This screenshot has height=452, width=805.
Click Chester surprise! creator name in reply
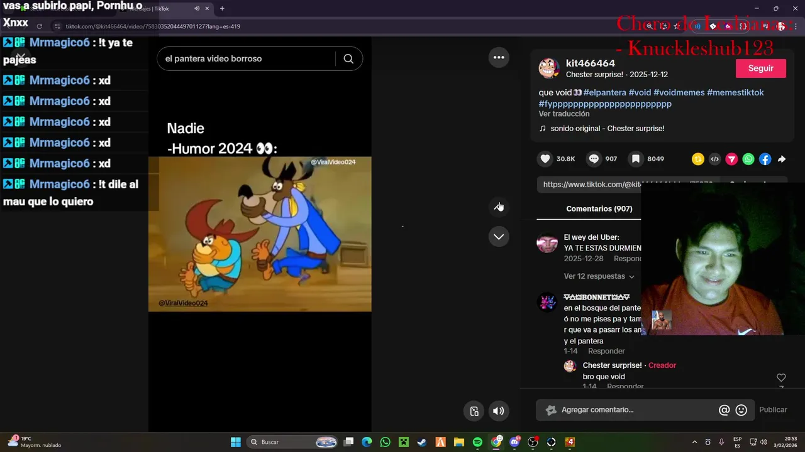(612, 365)
